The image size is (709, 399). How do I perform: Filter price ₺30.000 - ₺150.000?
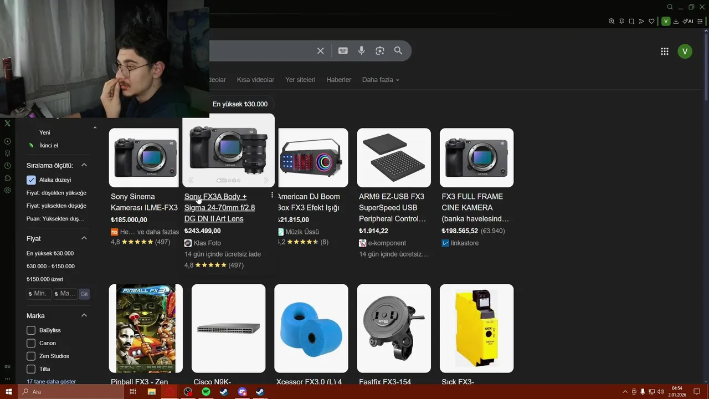tap(50, 266)
